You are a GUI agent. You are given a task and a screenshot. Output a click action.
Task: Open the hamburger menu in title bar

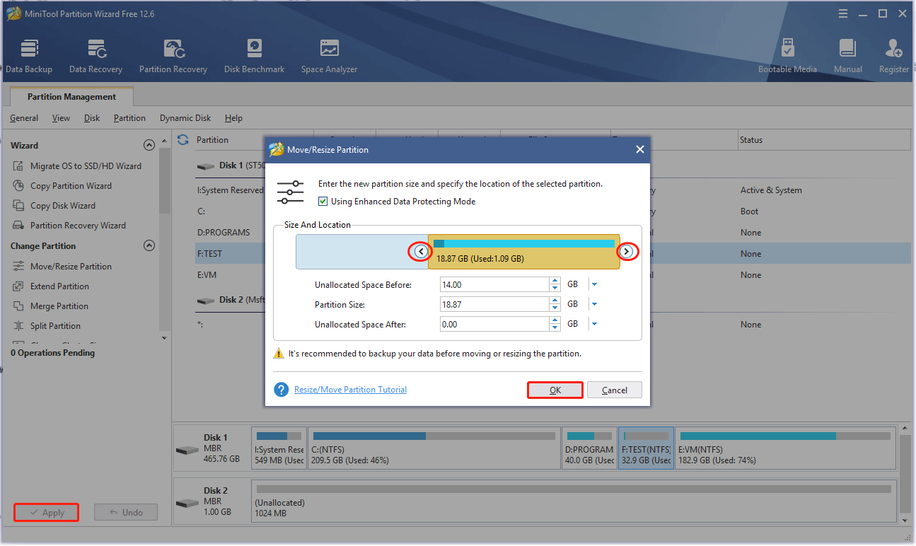pyautogui.click(x=843, y=13)
